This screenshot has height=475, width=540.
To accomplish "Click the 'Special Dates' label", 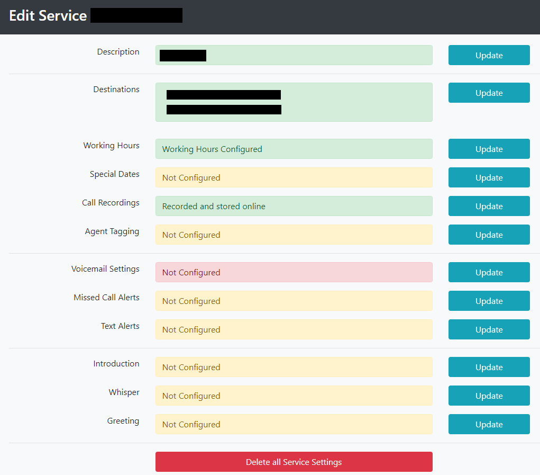I will pos(115,174).
